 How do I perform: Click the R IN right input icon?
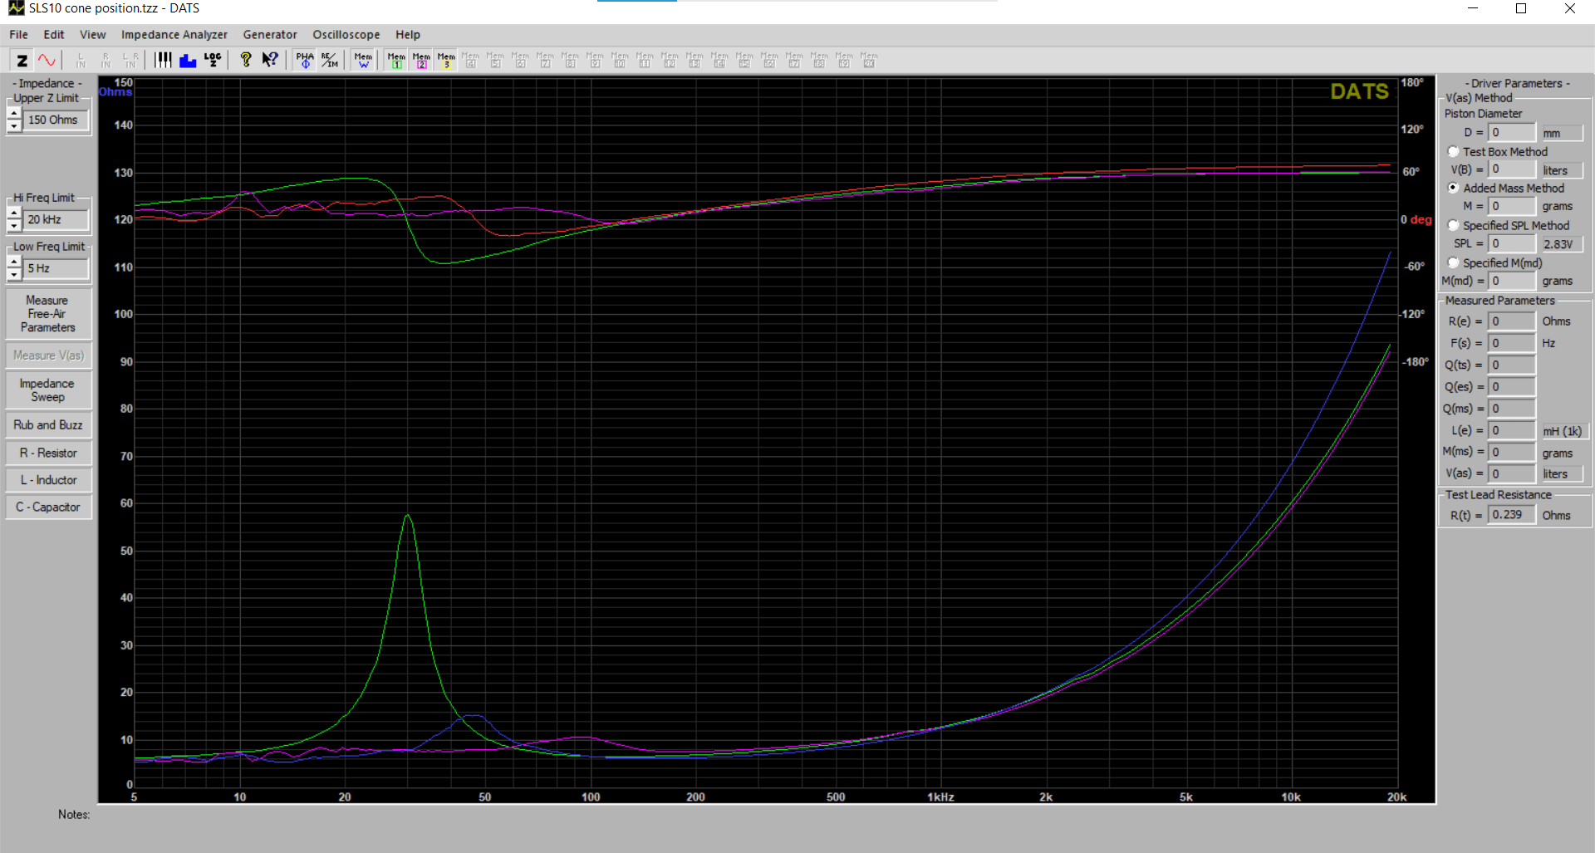click(106, 60)
